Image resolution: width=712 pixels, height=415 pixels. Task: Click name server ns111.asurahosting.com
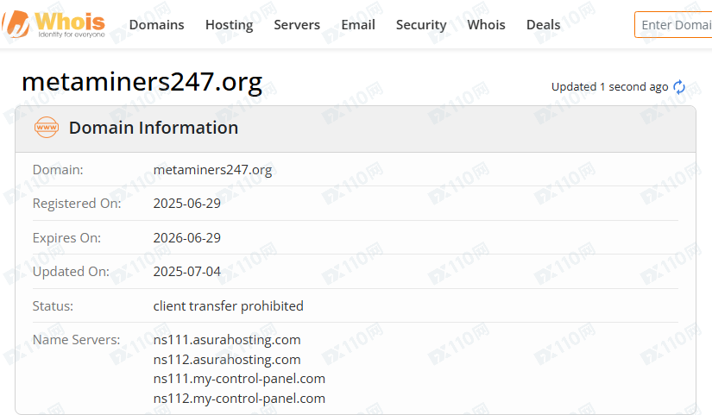pos(227,339)
